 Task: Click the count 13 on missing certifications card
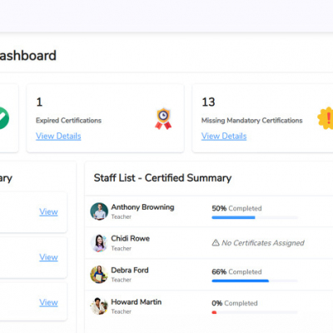tap(208, 102)
